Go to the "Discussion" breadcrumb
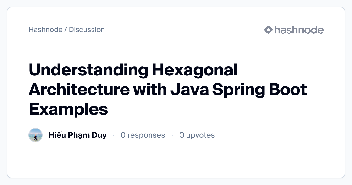 tap(87, 30)
